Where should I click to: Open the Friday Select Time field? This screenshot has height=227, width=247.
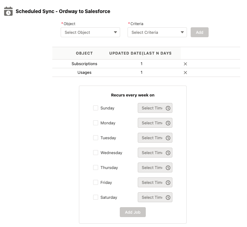155,182
